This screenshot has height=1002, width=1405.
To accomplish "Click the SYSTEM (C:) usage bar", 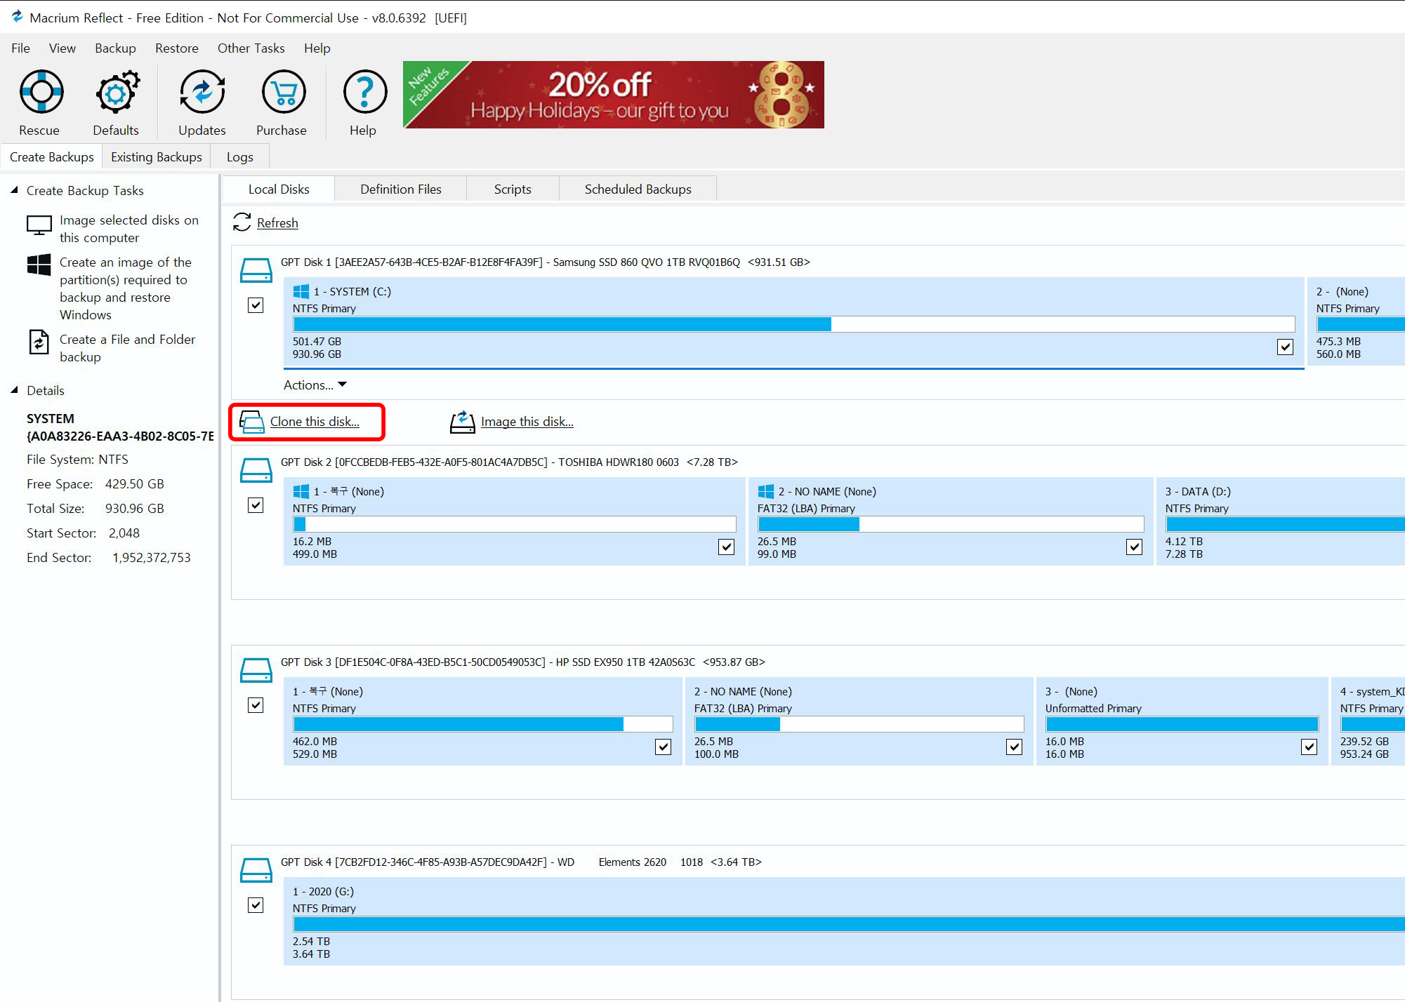I will [x=793, y=324].
